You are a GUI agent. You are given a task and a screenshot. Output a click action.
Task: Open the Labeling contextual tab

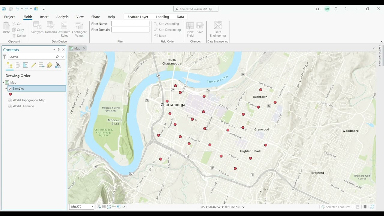(x=163, y=17)
